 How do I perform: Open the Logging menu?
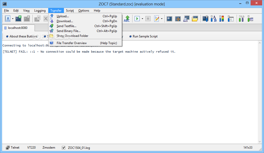[40, 10]
